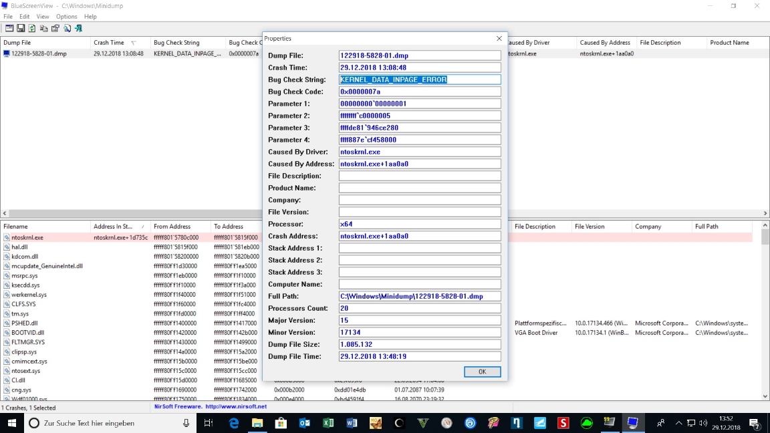
Task: Click the lower pane scroll down arrow
Action: pos(765,397)
